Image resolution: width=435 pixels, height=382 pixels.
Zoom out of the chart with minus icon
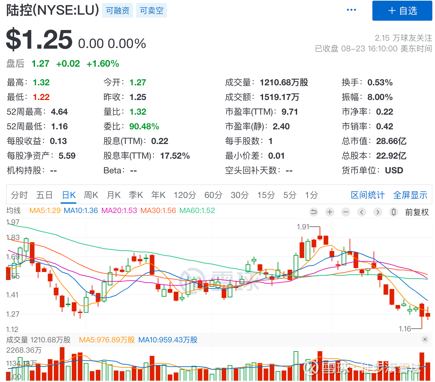(x=345, y=212)
